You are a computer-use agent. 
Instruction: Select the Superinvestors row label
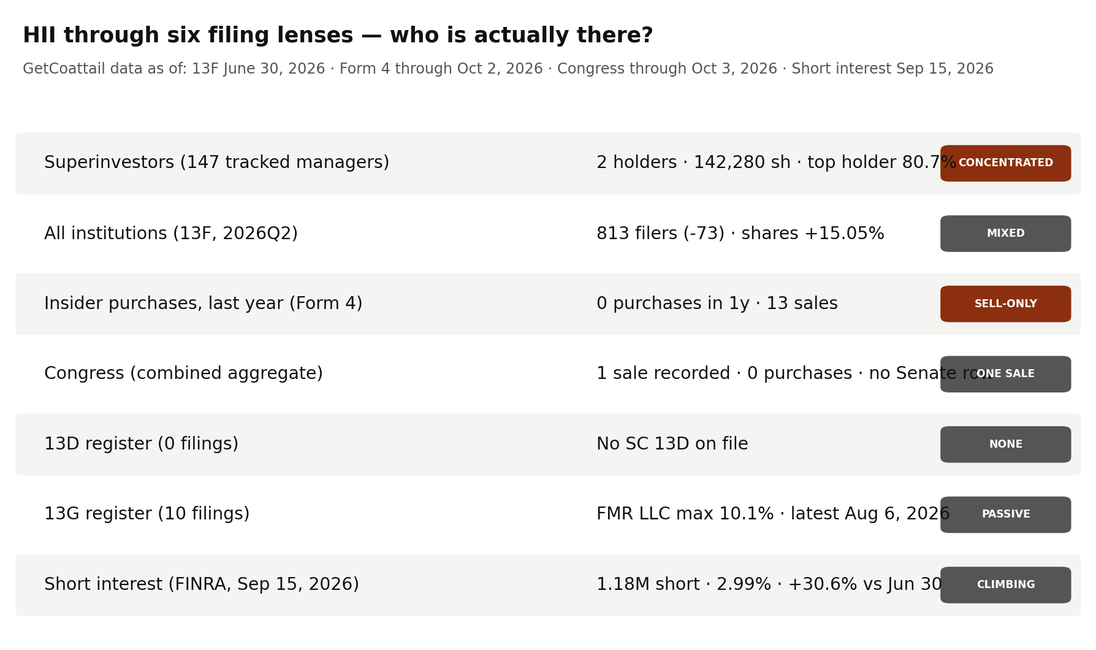(216, 163)
